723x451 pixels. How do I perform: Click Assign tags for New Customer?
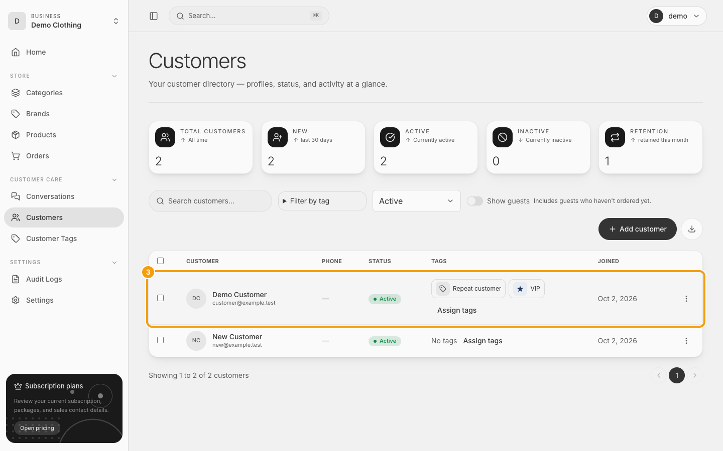click(483, 341)
